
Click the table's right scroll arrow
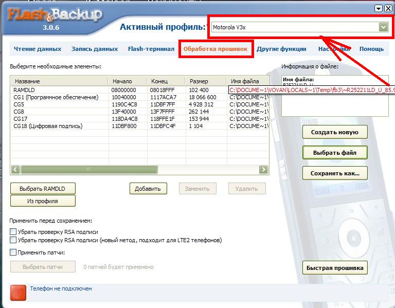tap(263, 170)
